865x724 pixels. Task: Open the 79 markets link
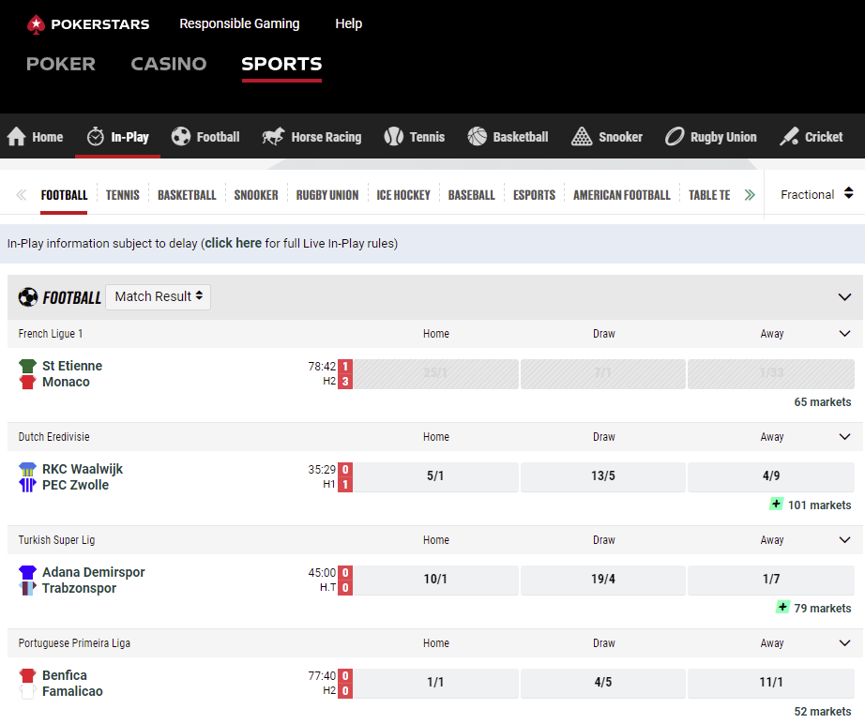pos(823,609)
